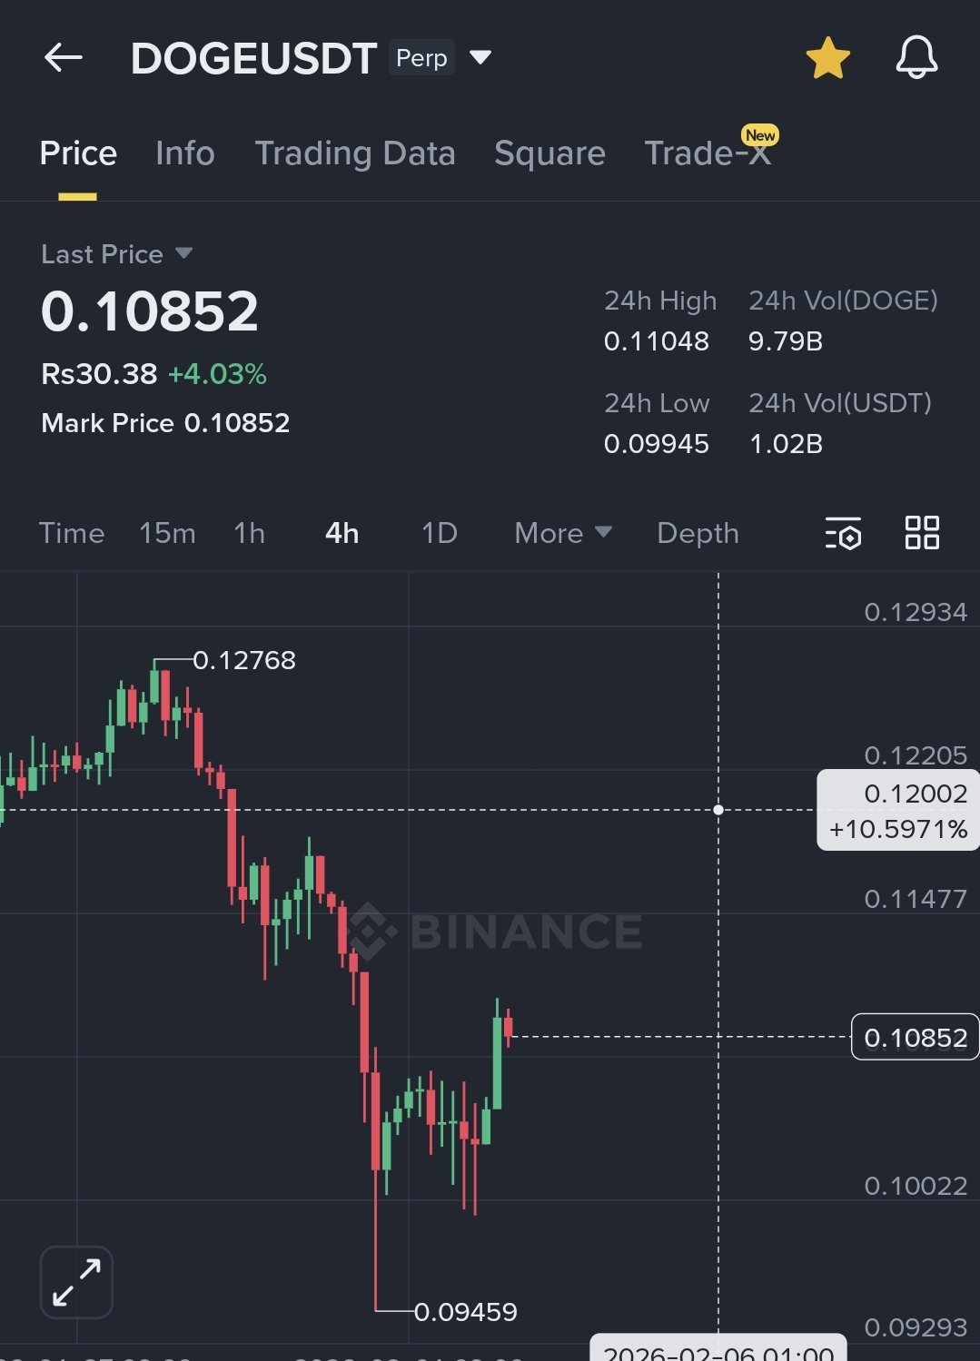Toggle the favorite star for DOGEUSDT

[827, 58]
